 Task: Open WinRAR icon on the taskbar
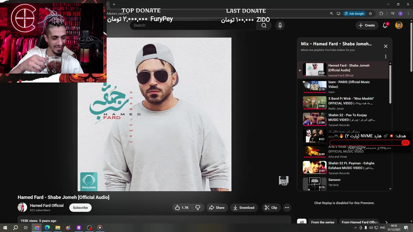tap(68, 228)
